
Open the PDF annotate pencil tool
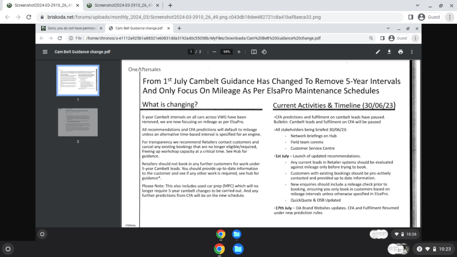[x=378, y=52]
